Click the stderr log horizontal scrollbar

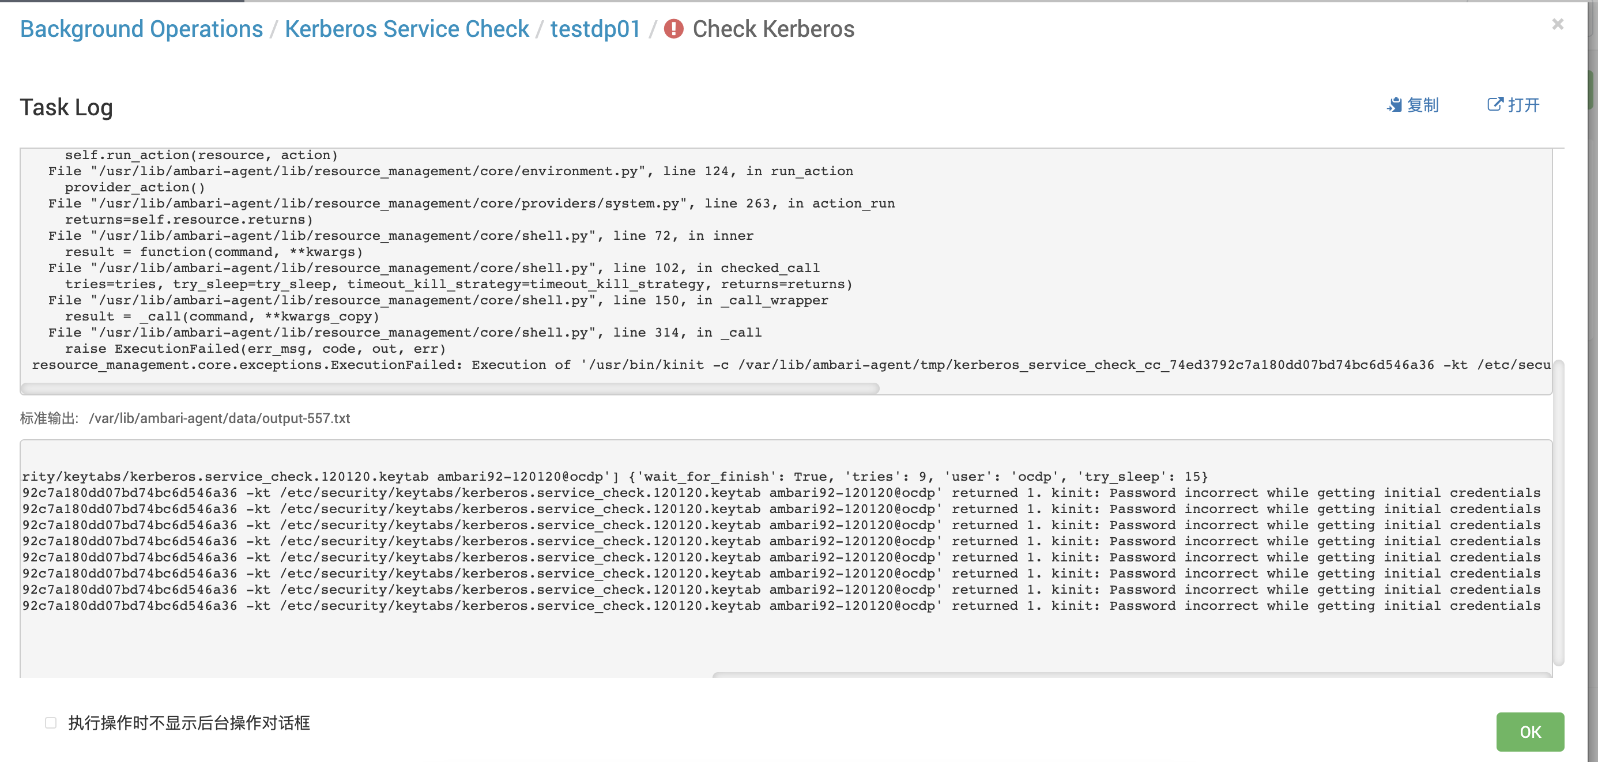pos(450,388)
